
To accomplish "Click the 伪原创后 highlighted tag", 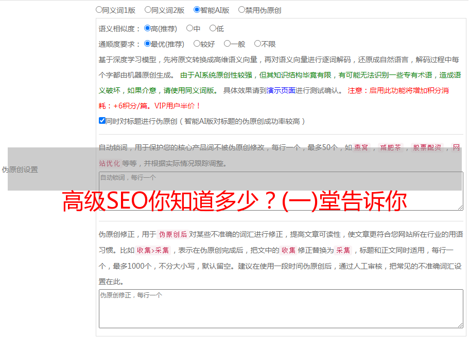I will (173, 234).
